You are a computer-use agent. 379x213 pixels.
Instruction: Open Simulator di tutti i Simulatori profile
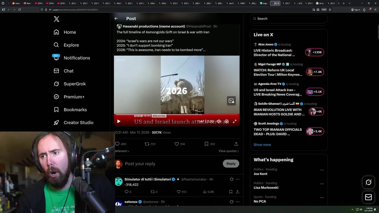point(147,179)
